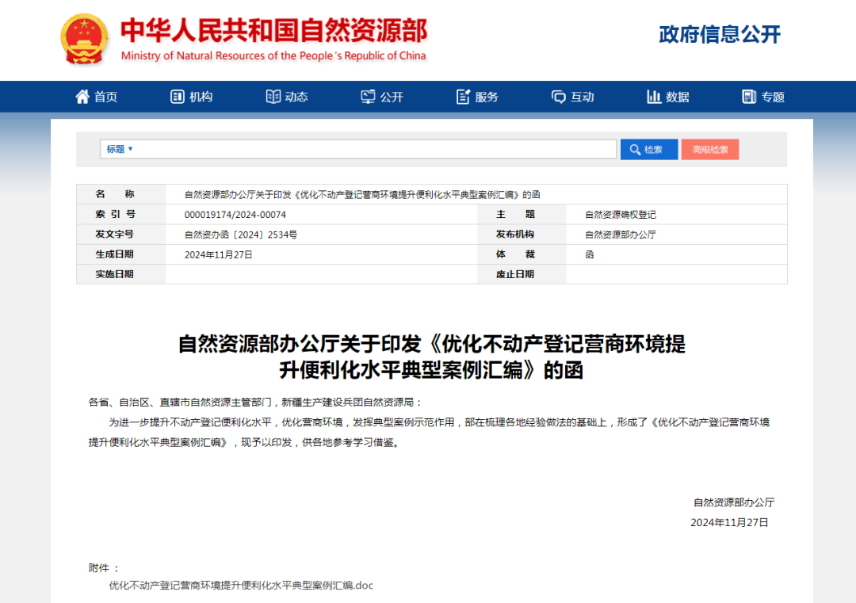Click the 政府信息公开 header link

click(720, 34)
